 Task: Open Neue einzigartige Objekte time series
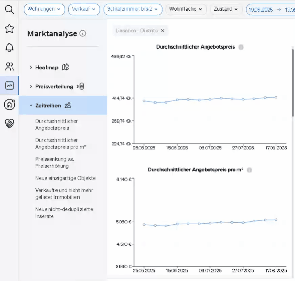pyautogui.click(x=65, y=178)
